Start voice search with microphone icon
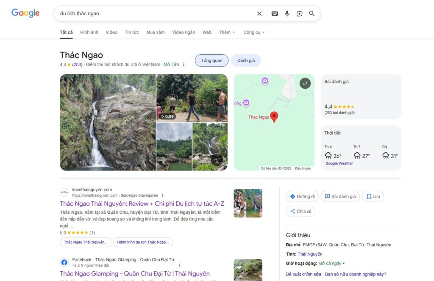The width and height of the screenshot is (434, 281). 287,14
